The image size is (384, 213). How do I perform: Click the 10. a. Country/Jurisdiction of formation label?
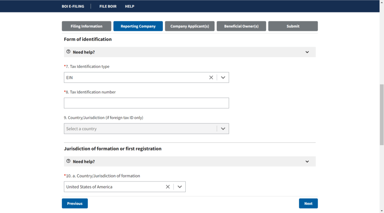coord(102,176)
